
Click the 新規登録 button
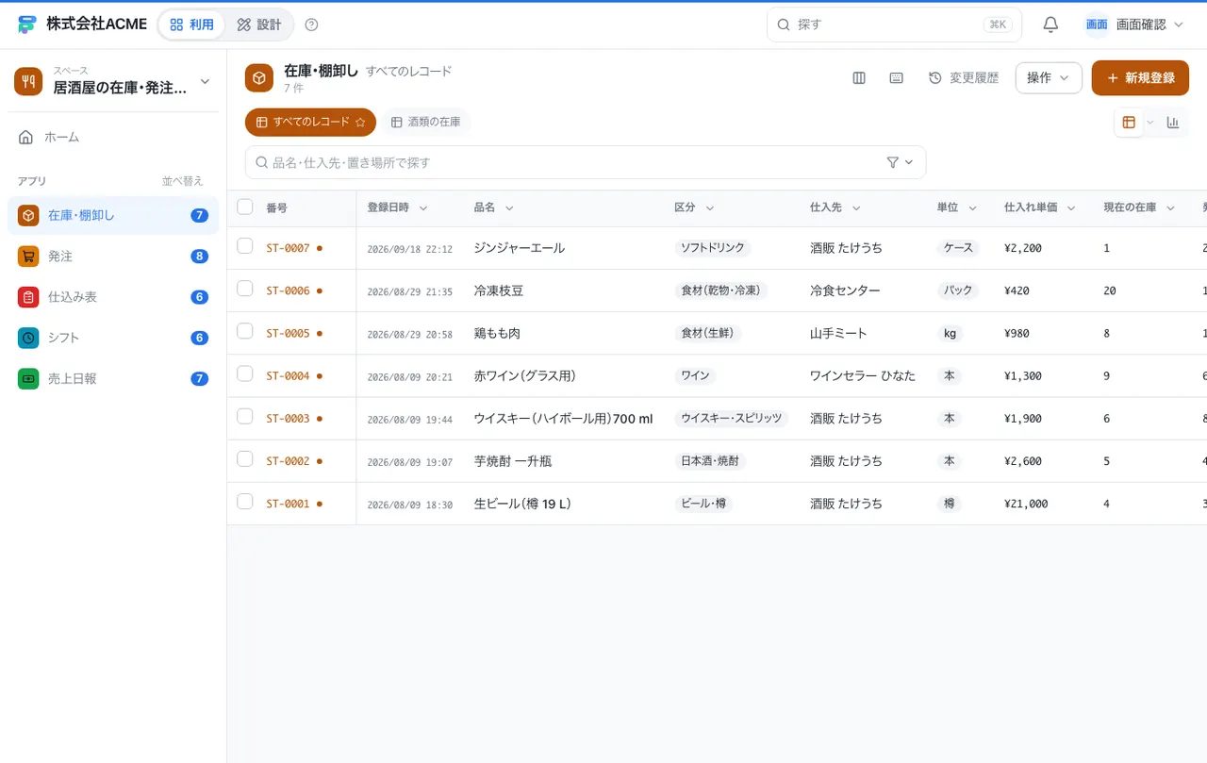pos(1140,78)
